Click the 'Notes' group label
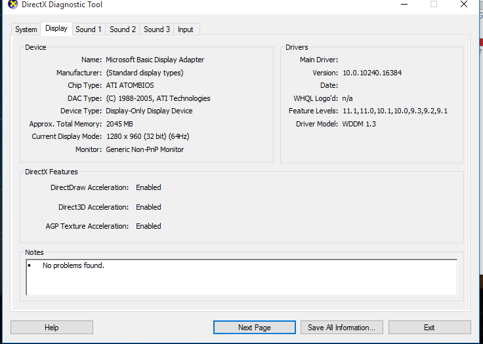This screenshot has height=344, width=483. pyautogui.click(x=35, y=252)
